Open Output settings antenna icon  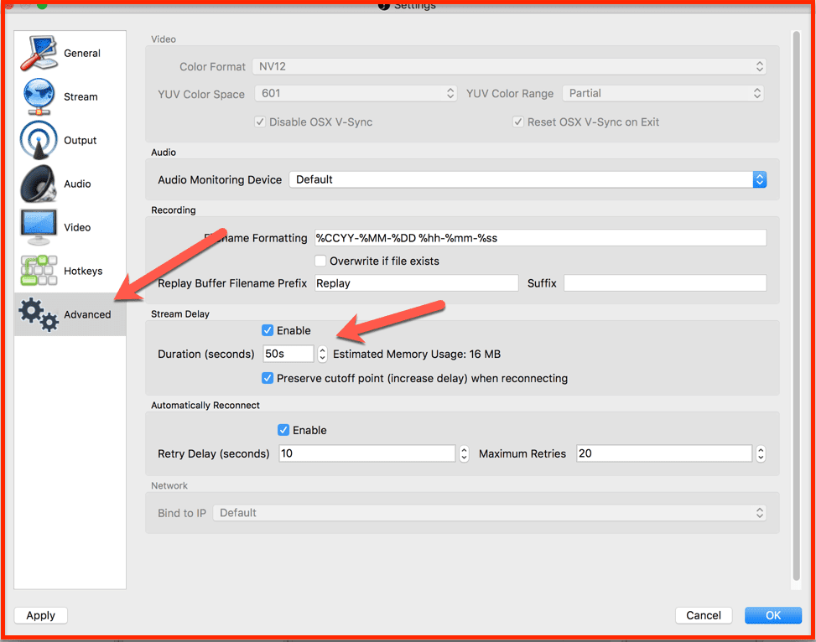coord(39,141)
